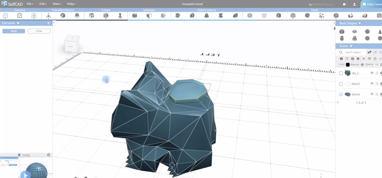Viewport: 382px width, 178px height.
Task: Click the group objects icon beside search
Action: click(369, 52)
